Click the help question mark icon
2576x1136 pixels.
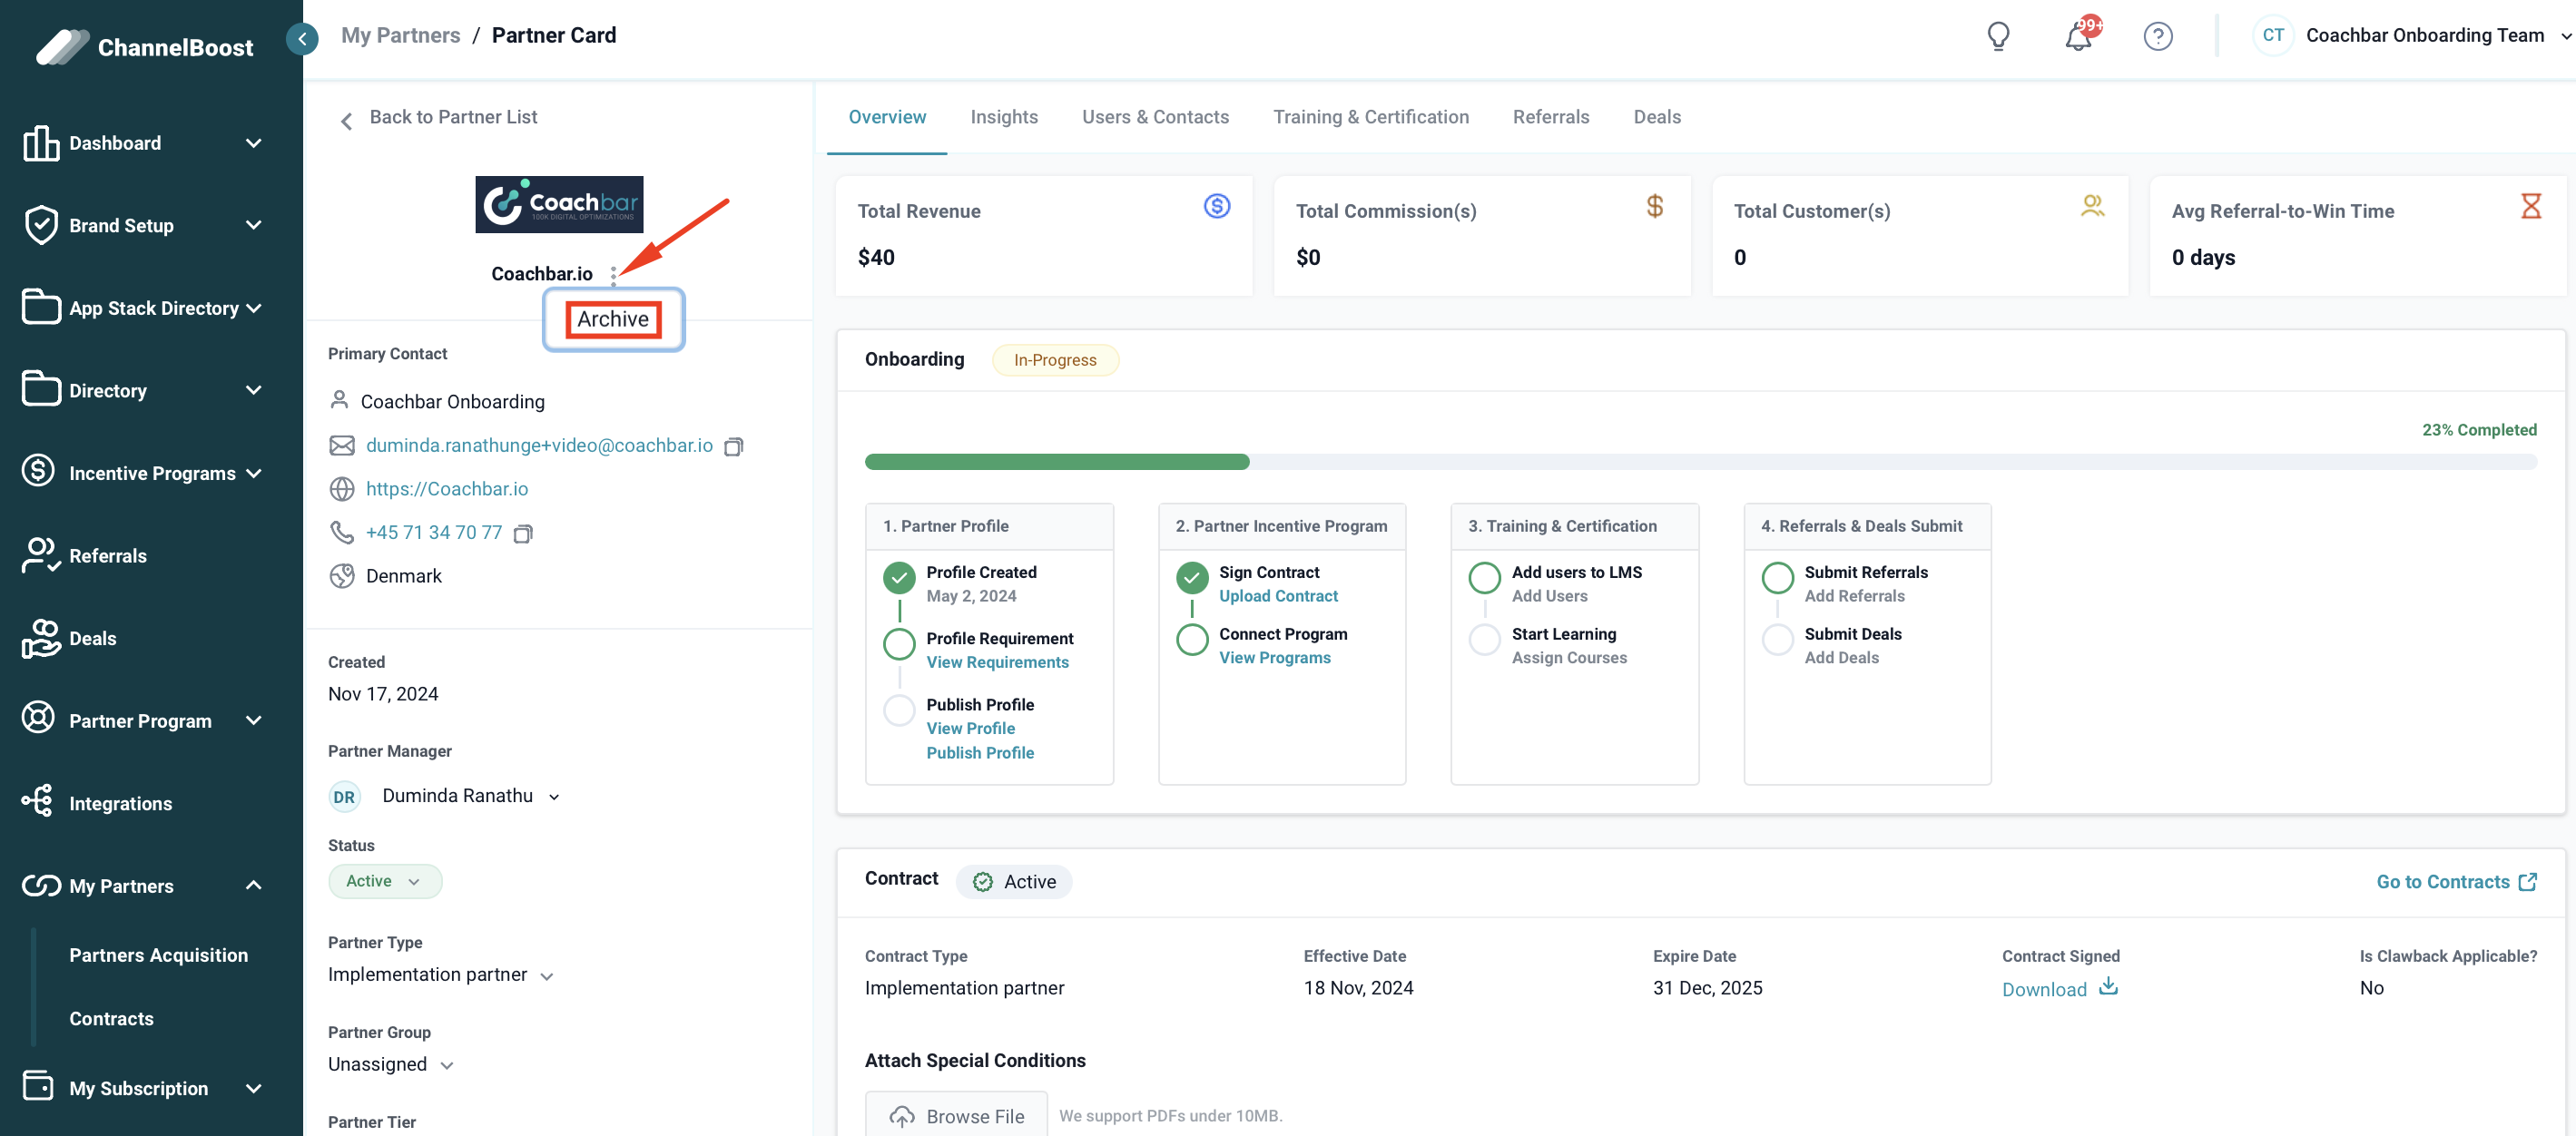[2157, 36]
